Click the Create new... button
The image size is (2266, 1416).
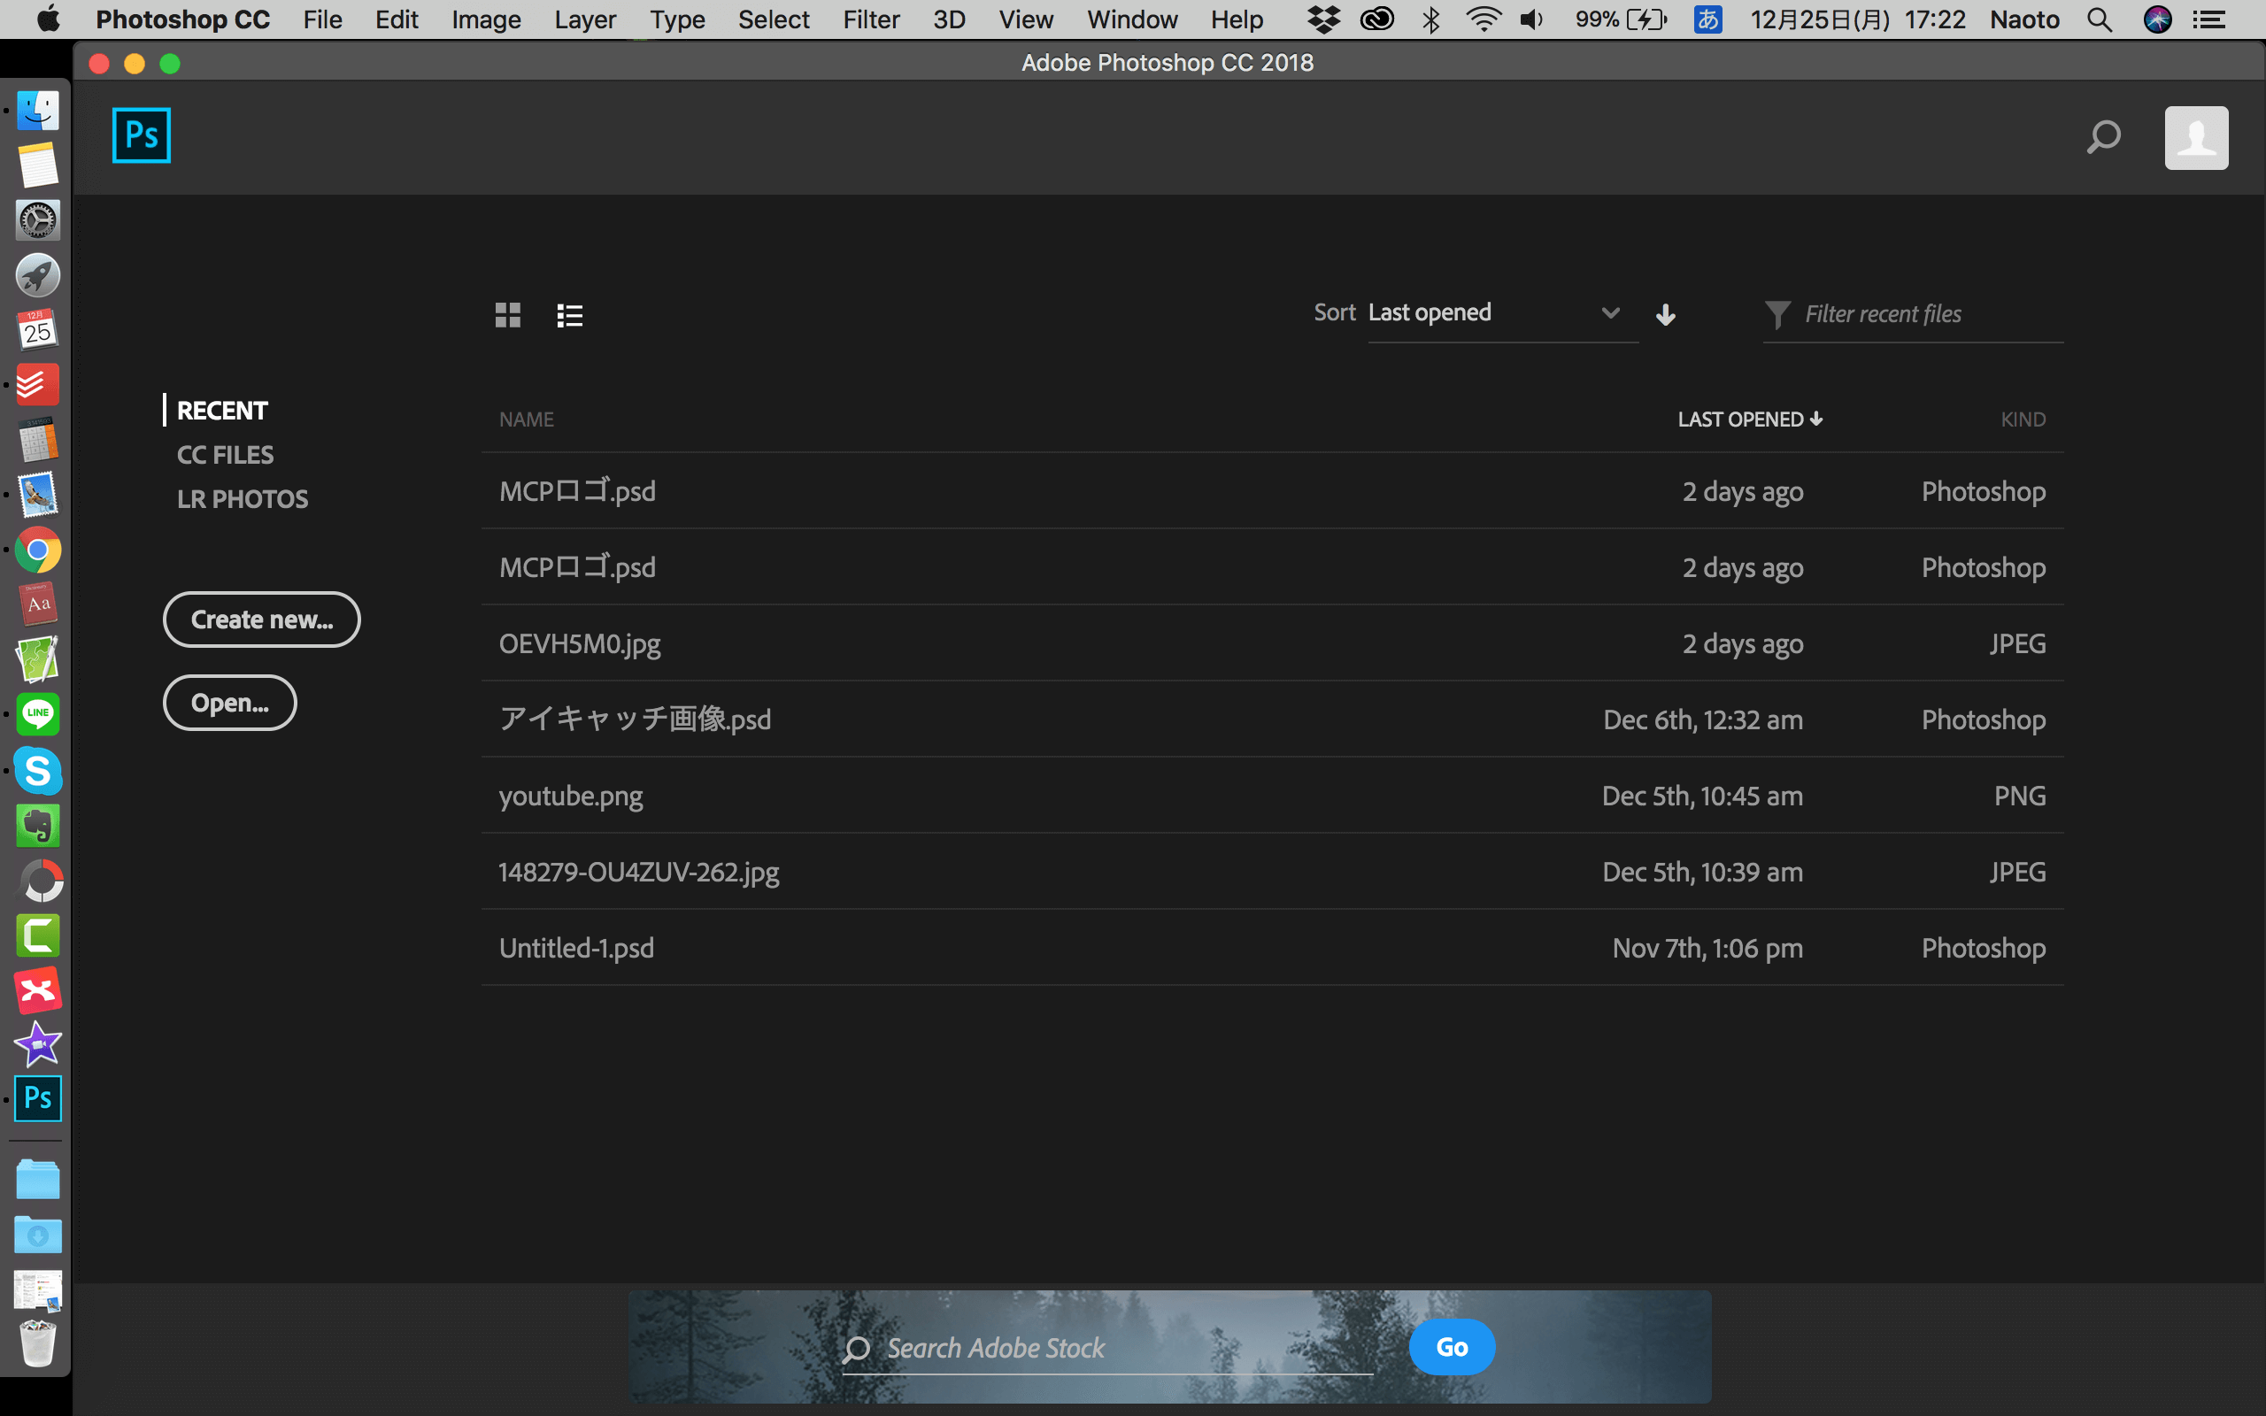click(261, 619)
